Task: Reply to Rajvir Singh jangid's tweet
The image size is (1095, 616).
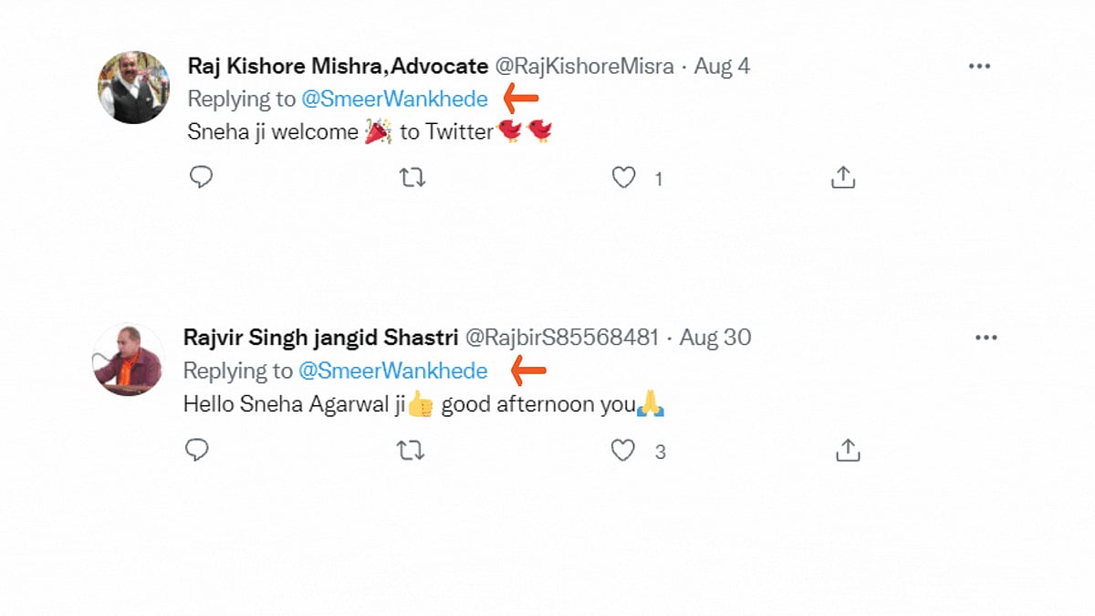Action: pyautogui.click(x=197, y=450)
